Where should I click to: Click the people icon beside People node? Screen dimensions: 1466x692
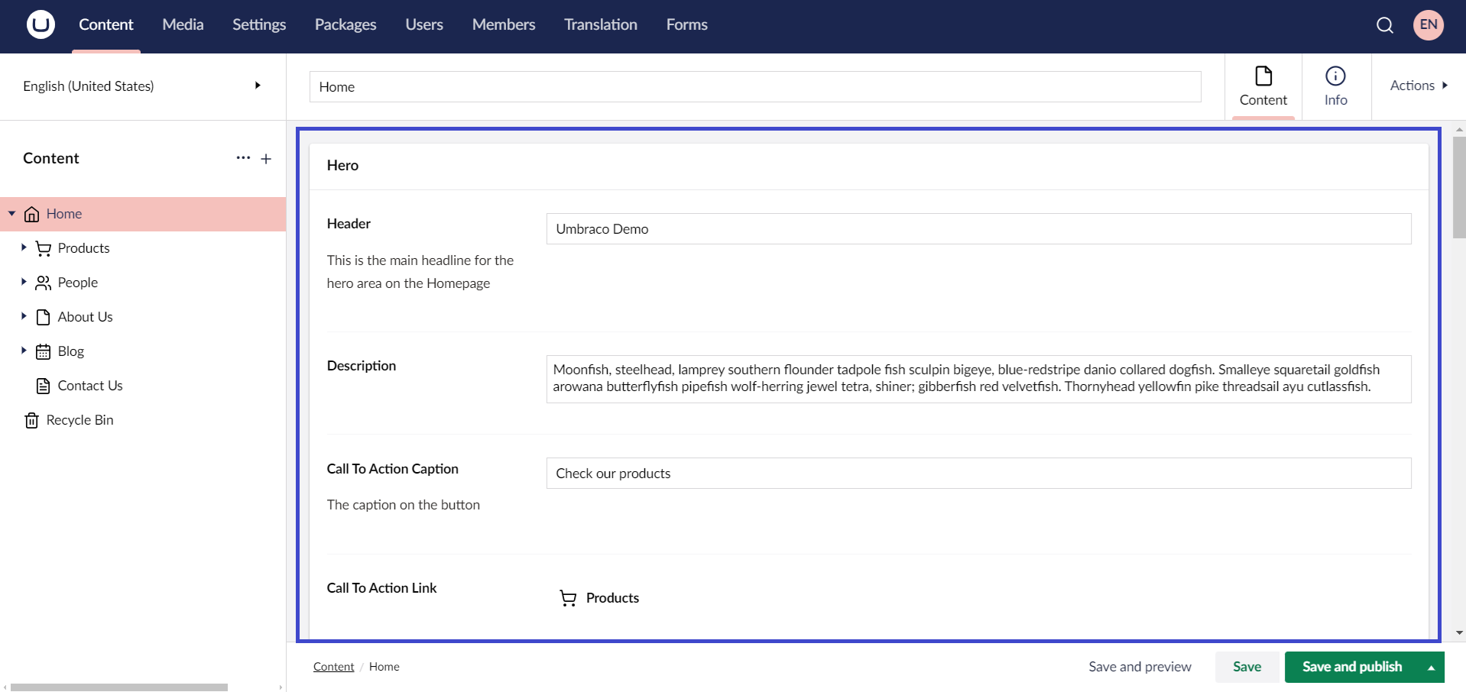[x=42, y=282]
